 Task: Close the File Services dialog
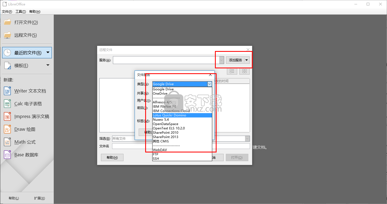(210, 75)
